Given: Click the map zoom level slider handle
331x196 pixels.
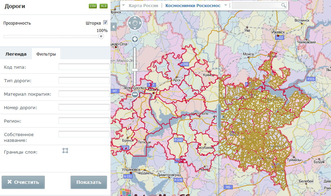Looking at the screenshot, I should [135, 70].
